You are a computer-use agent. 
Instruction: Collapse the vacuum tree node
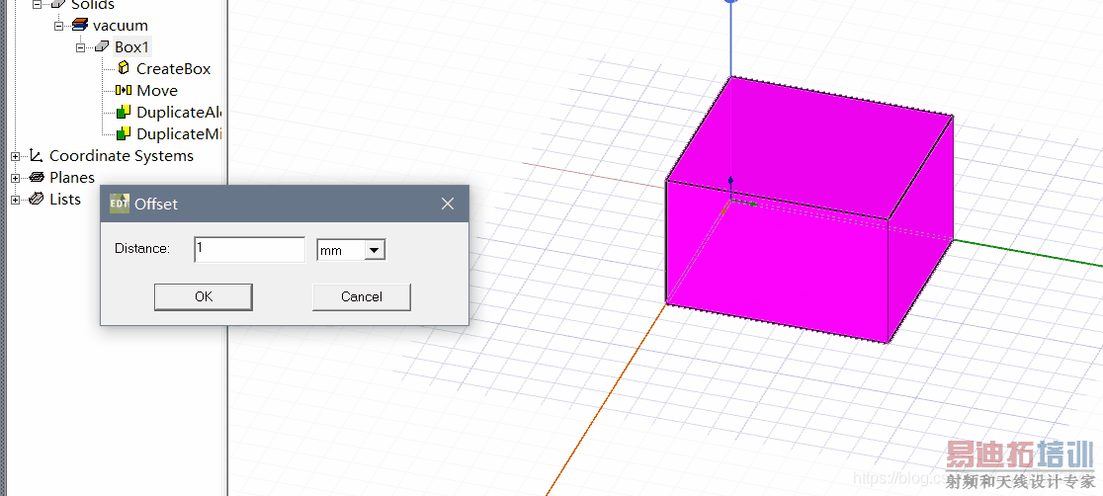(x=59, y=26)
